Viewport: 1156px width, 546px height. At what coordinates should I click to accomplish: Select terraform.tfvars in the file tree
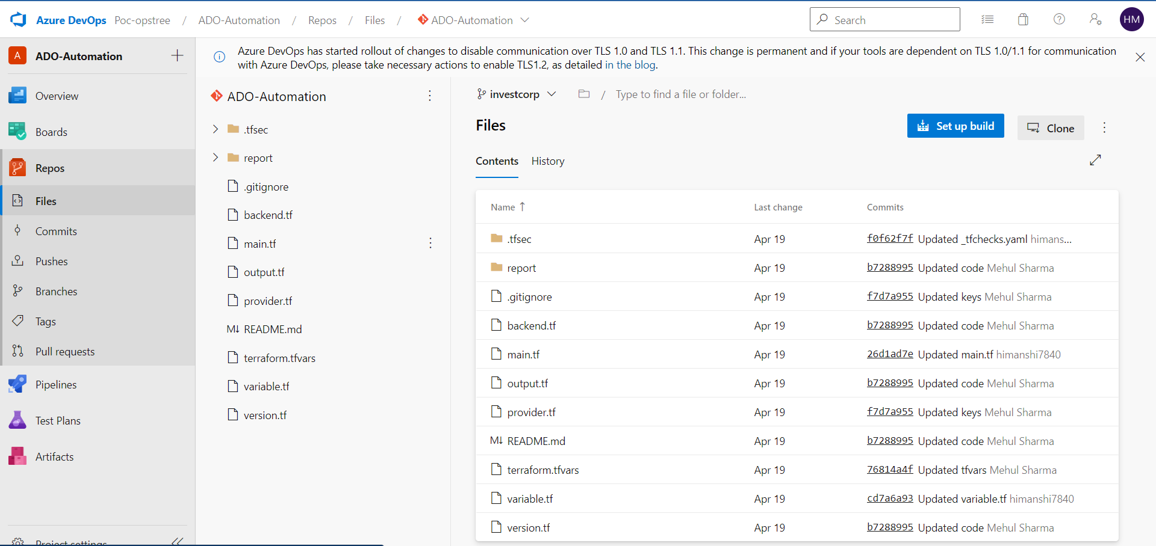[279, 358]
